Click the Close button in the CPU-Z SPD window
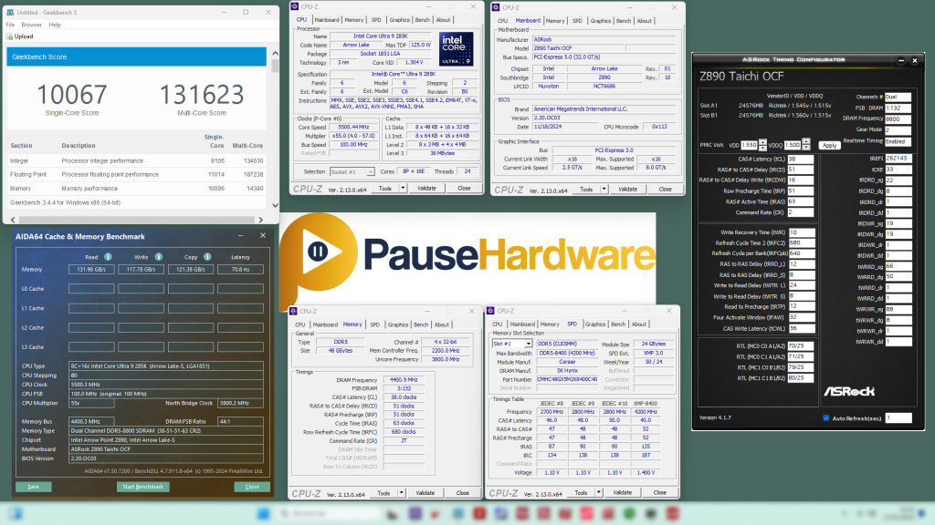Viewport: 935px width, 525px height. [x=659, y=492]
